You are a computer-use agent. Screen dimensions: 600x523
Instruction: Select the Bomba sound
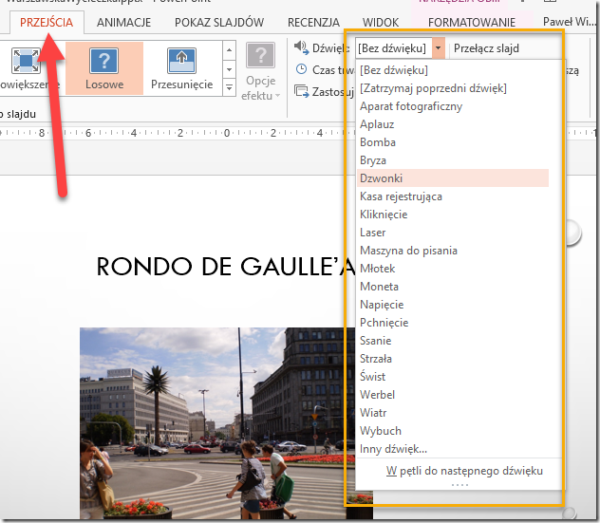453,142
